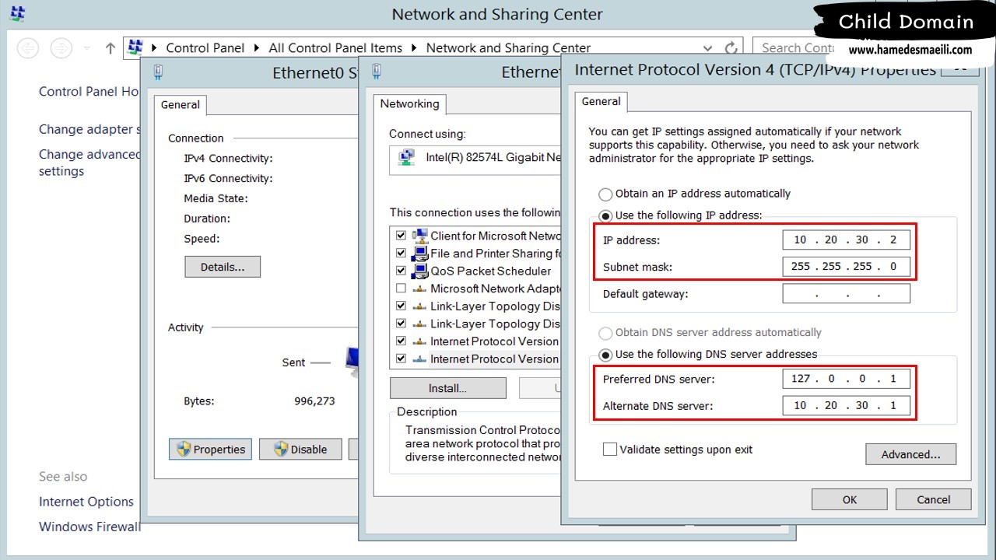
Task: Click the forward navigation arrow
Action: pyautogui.click(x=61, y=48)
